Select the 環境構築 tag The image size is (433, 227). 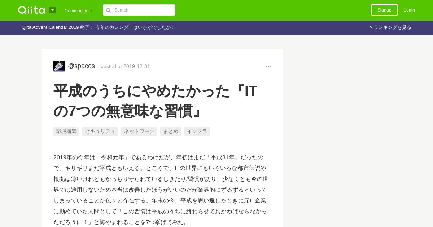(x=66, y=132)
